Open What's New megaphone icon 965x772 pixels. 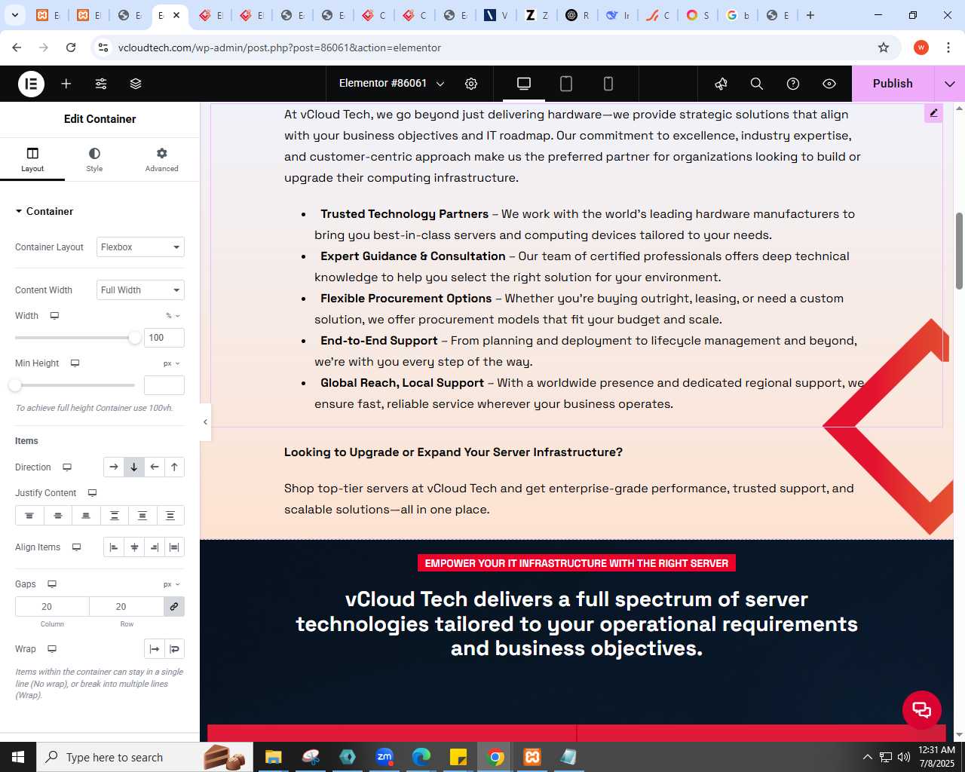point(721,84)
